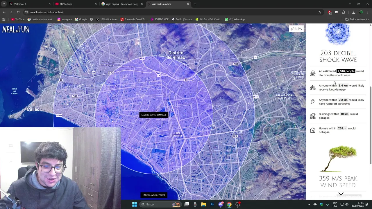
Task: Switch to the (4) YouTube tab
Action: (x=76, y=4)
